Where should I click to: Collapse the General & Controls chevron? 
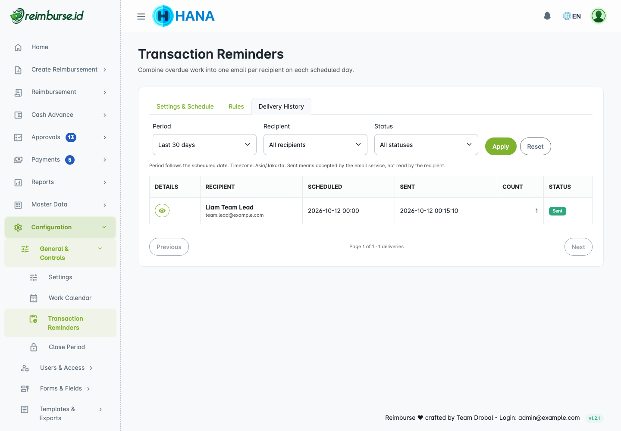[100, 249]
